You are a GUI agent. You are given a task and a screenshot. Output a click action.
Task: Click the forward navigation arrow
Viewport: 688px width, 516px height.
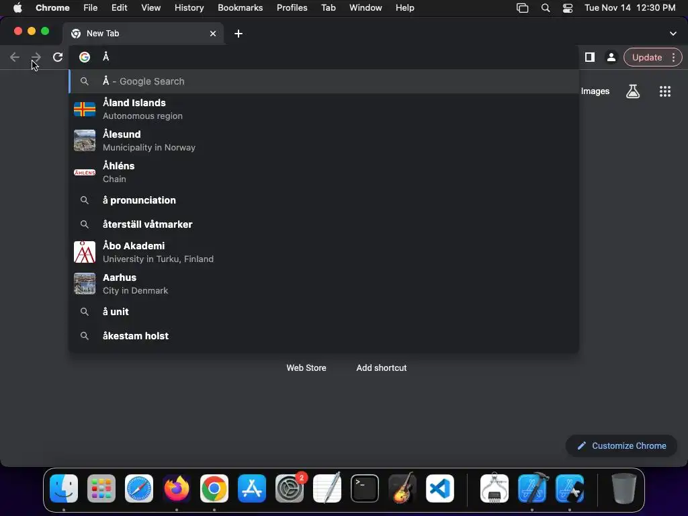(x=36, y=57)
